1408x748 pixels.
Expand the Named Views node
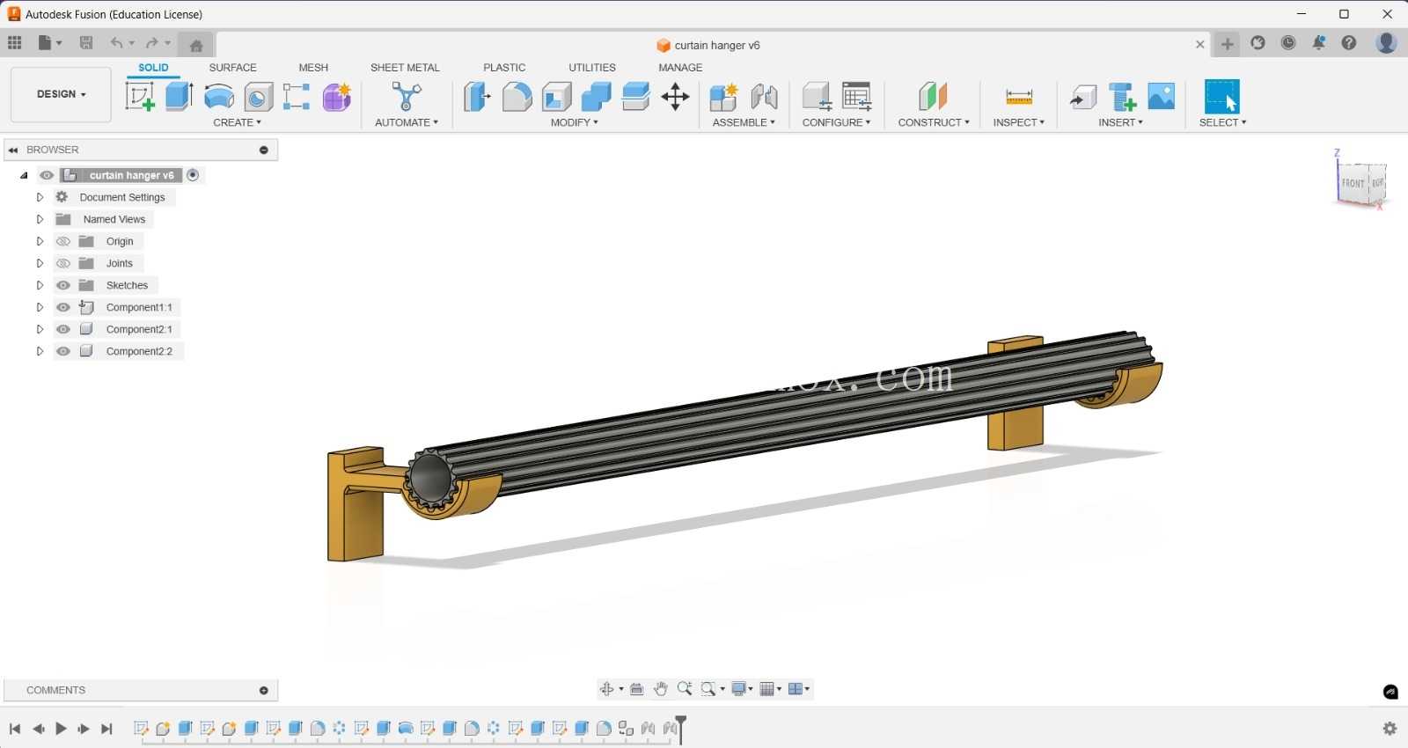pyautogui.click(x=40, y=219)
